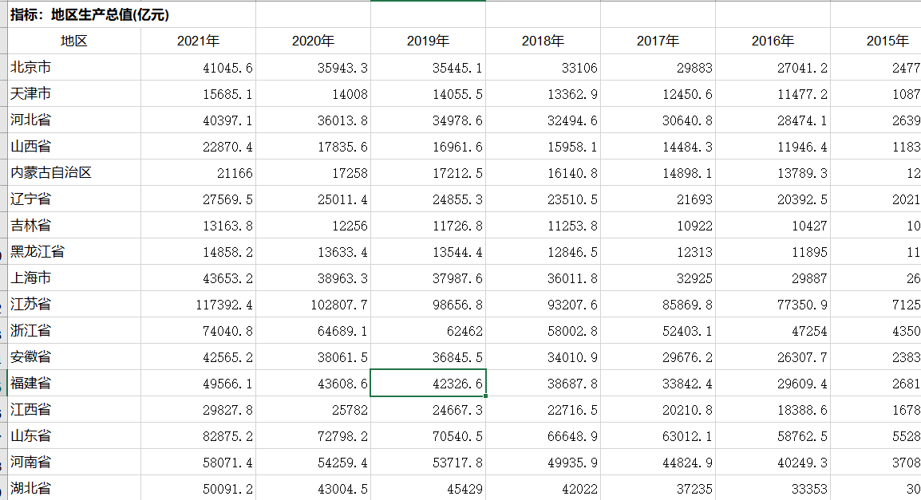This screenshot has width=921, height=500.
Task: Select Jilin 2016 value 10427
Action: tap(773, 226)
